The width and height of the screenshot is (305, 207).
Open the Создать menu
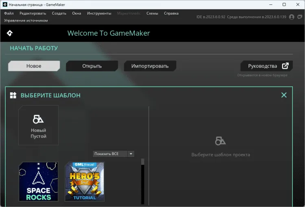point(59,13)
